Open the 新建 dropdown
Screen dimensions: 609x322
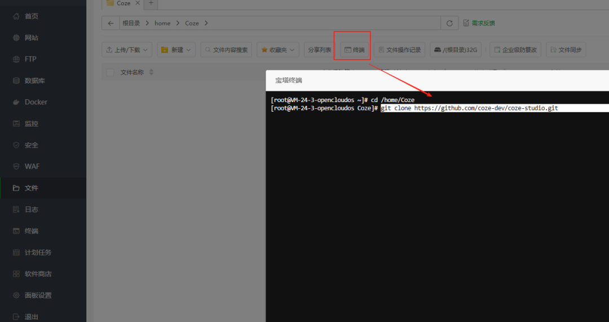coord(176,50)
